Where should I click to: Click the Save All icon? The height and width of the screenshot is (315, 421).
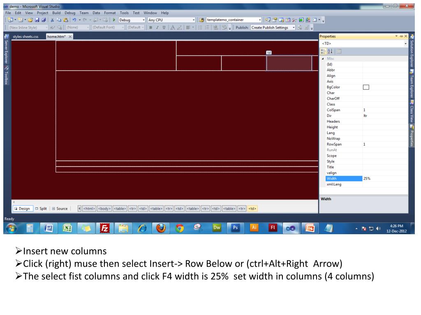pyautogui.click(x=44, y=20)
